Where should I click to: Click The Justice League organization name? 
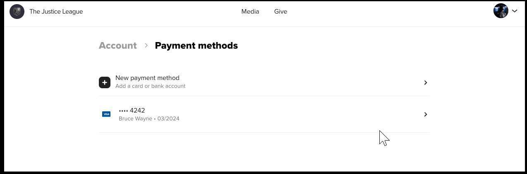click(56, 12)
